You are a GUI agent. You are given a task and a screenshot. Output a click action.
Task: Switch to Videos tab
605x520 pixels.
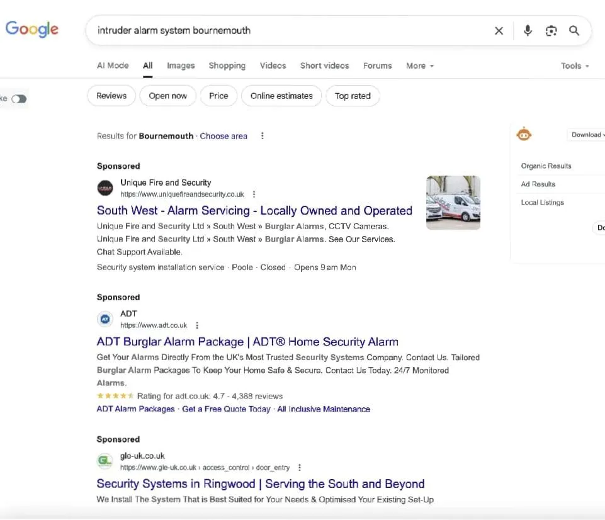(x=273, y=65)
